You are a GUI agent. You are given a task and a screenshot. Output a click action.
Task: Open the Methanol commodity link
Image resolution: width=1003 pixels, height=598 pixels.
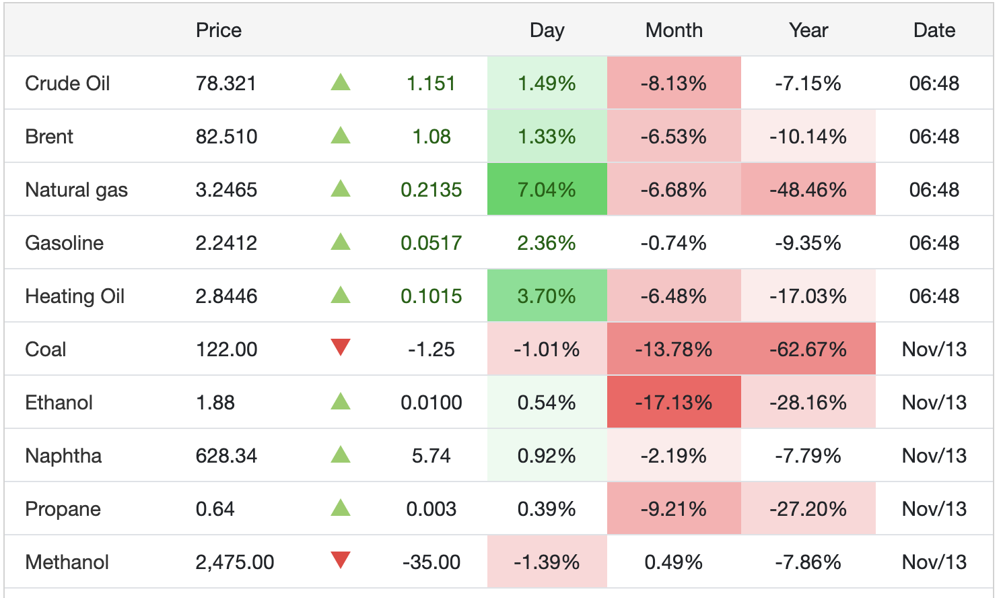coord(67,562)
